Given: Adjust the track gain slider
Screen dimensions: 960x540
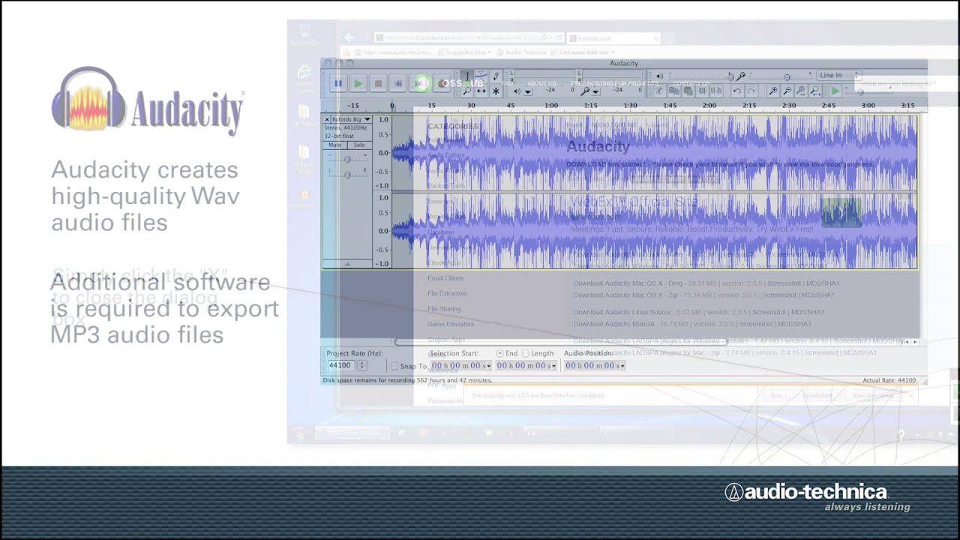Looking at the screenshot, I should 347,159.
